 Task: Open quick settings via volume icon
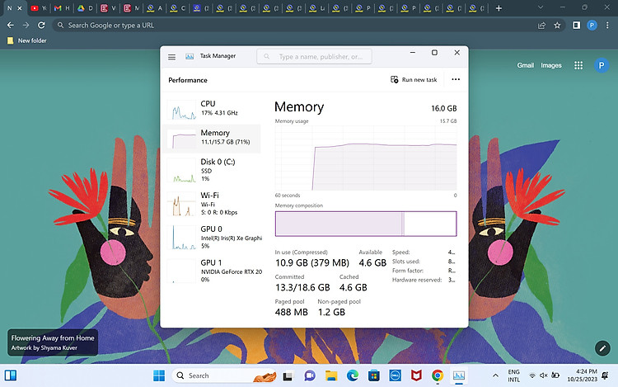(x=544, y=375)
